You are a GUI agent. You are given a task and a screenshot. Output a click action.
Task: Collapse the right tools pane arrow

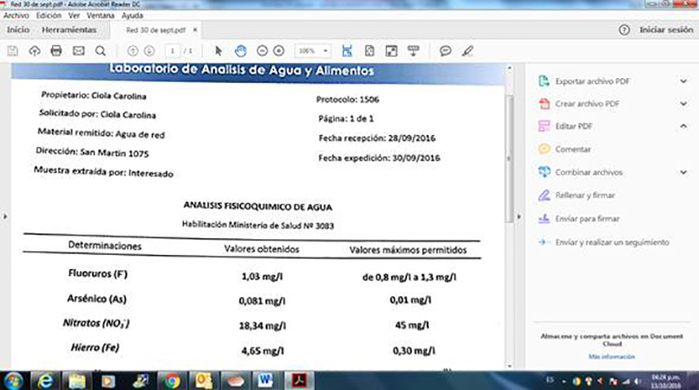pyautogui.click(x=519, y=217)
